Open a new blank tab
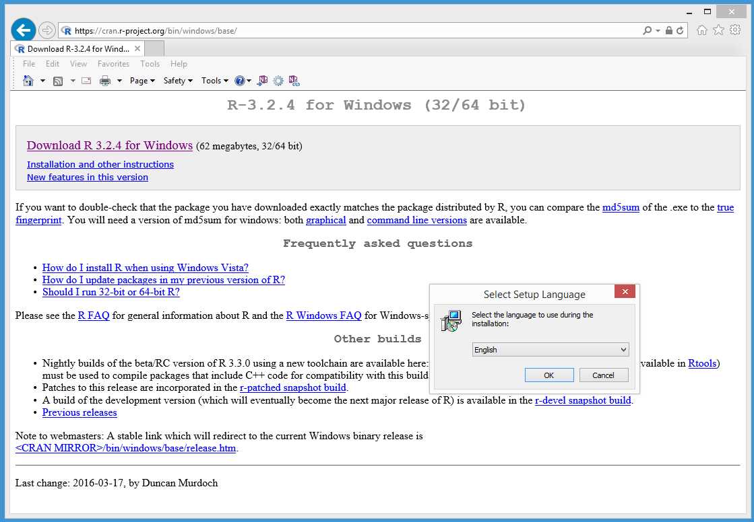The image size is (754, 522). (154, 48)
